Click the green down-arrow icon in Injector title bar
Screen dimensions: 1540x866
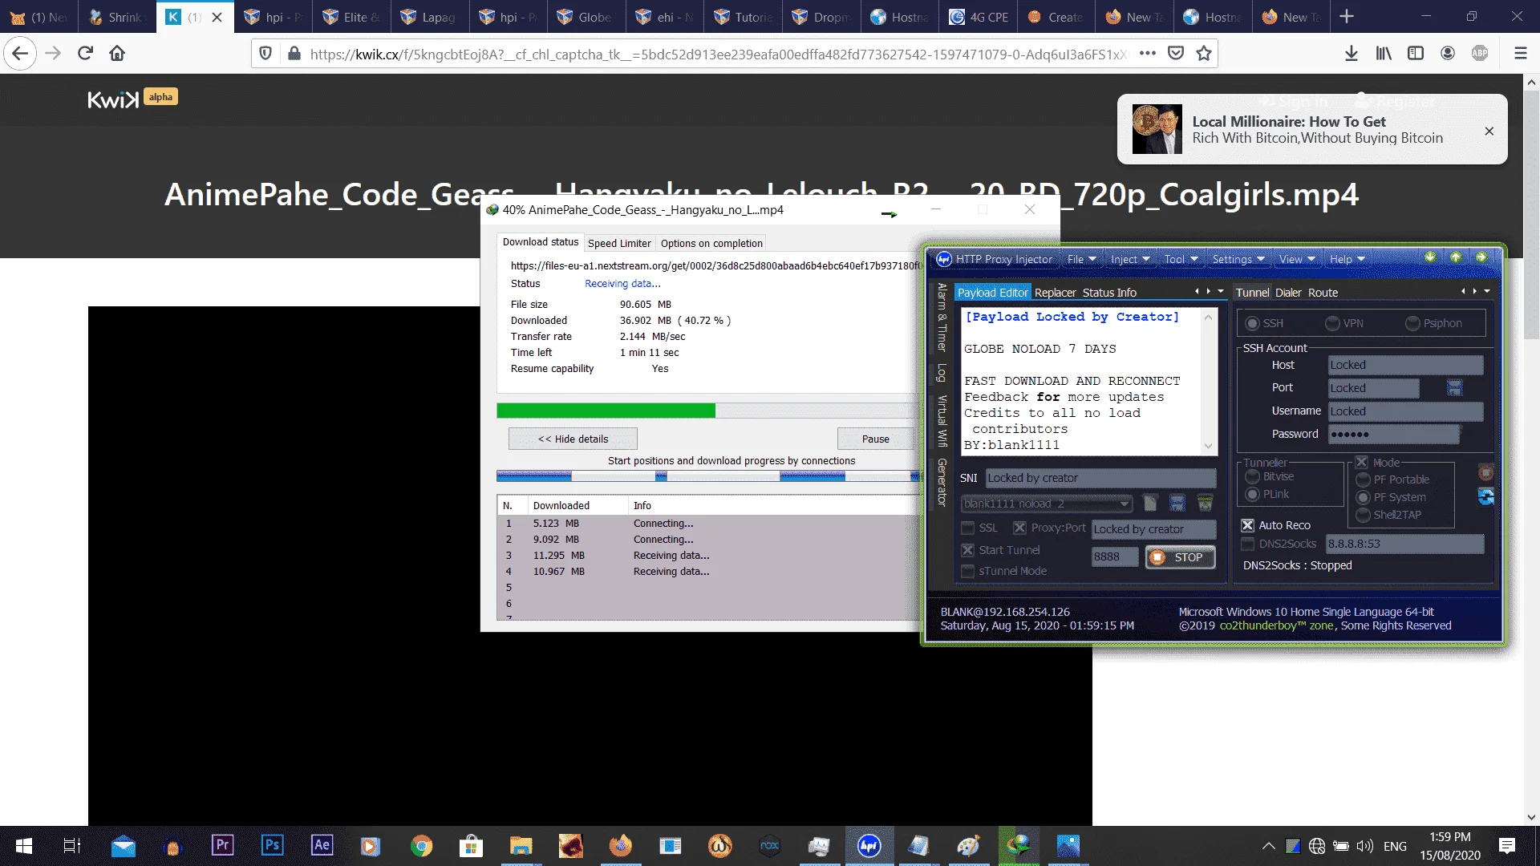1430,257
